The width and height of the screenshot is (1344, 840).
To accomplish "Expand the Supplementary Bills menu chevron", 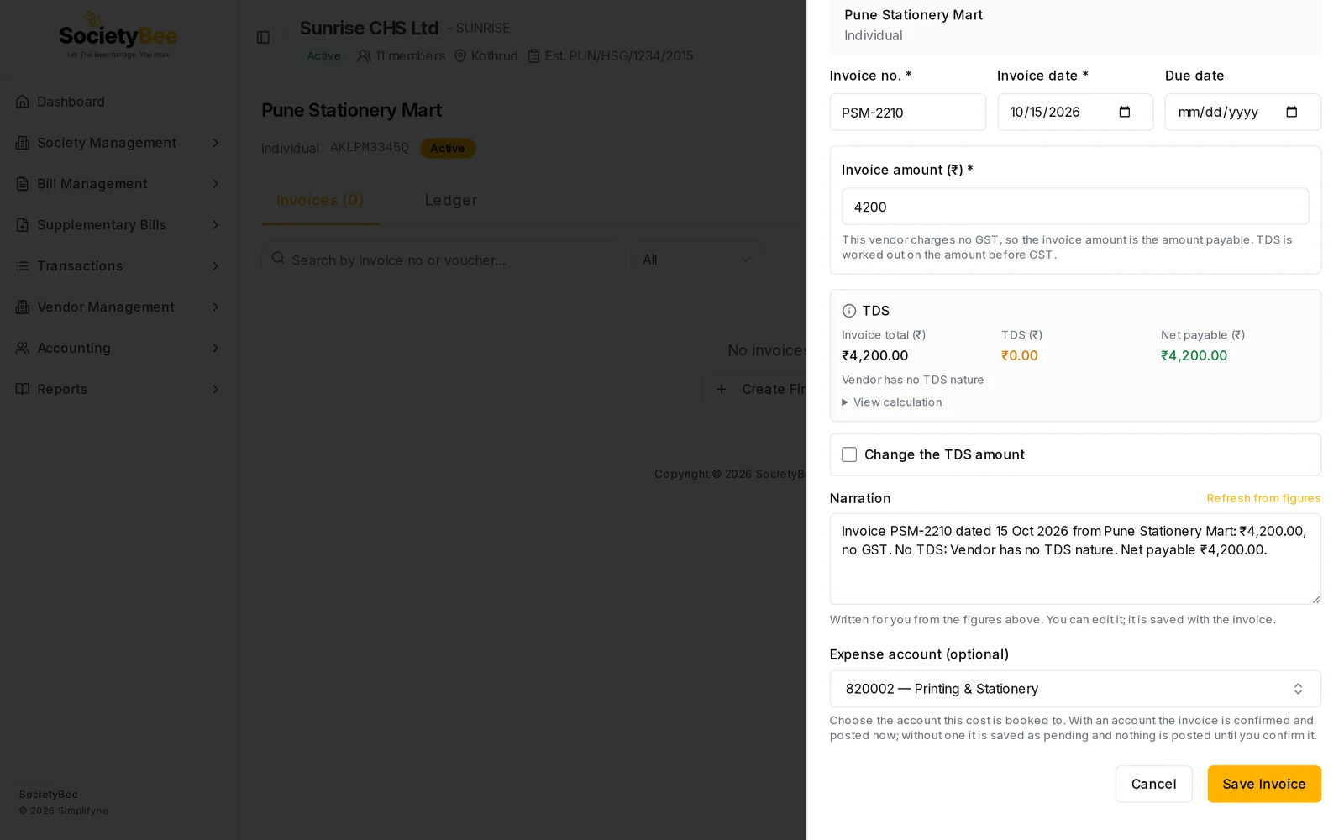I will pos(215,225).
